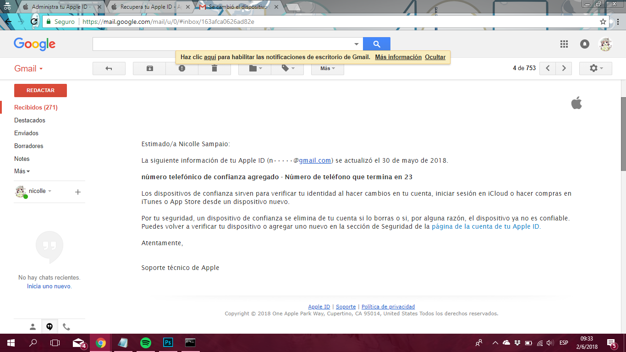This screenshot has height=352, width=626.
Task: Open the nicolle chat status dropdown
Action: click(x=49, y=191)
